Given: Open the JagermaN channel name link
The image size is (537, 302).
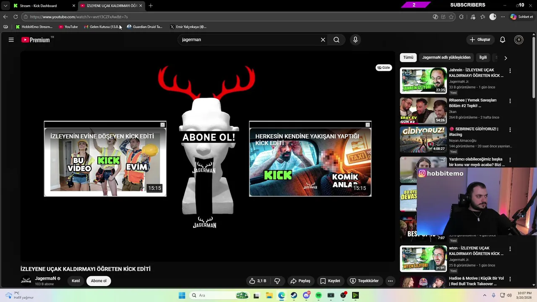Looking at the screenshot, I should [x=45, y=279].
